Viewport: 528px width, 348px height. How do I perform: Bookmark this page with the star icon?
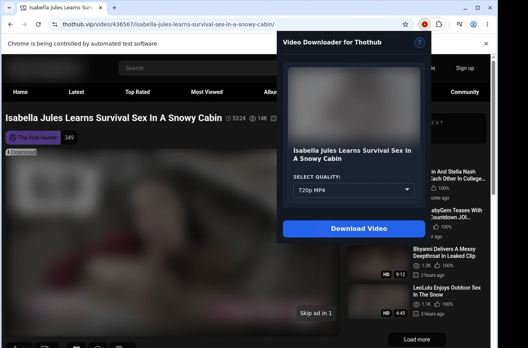[x=406, y=25]
